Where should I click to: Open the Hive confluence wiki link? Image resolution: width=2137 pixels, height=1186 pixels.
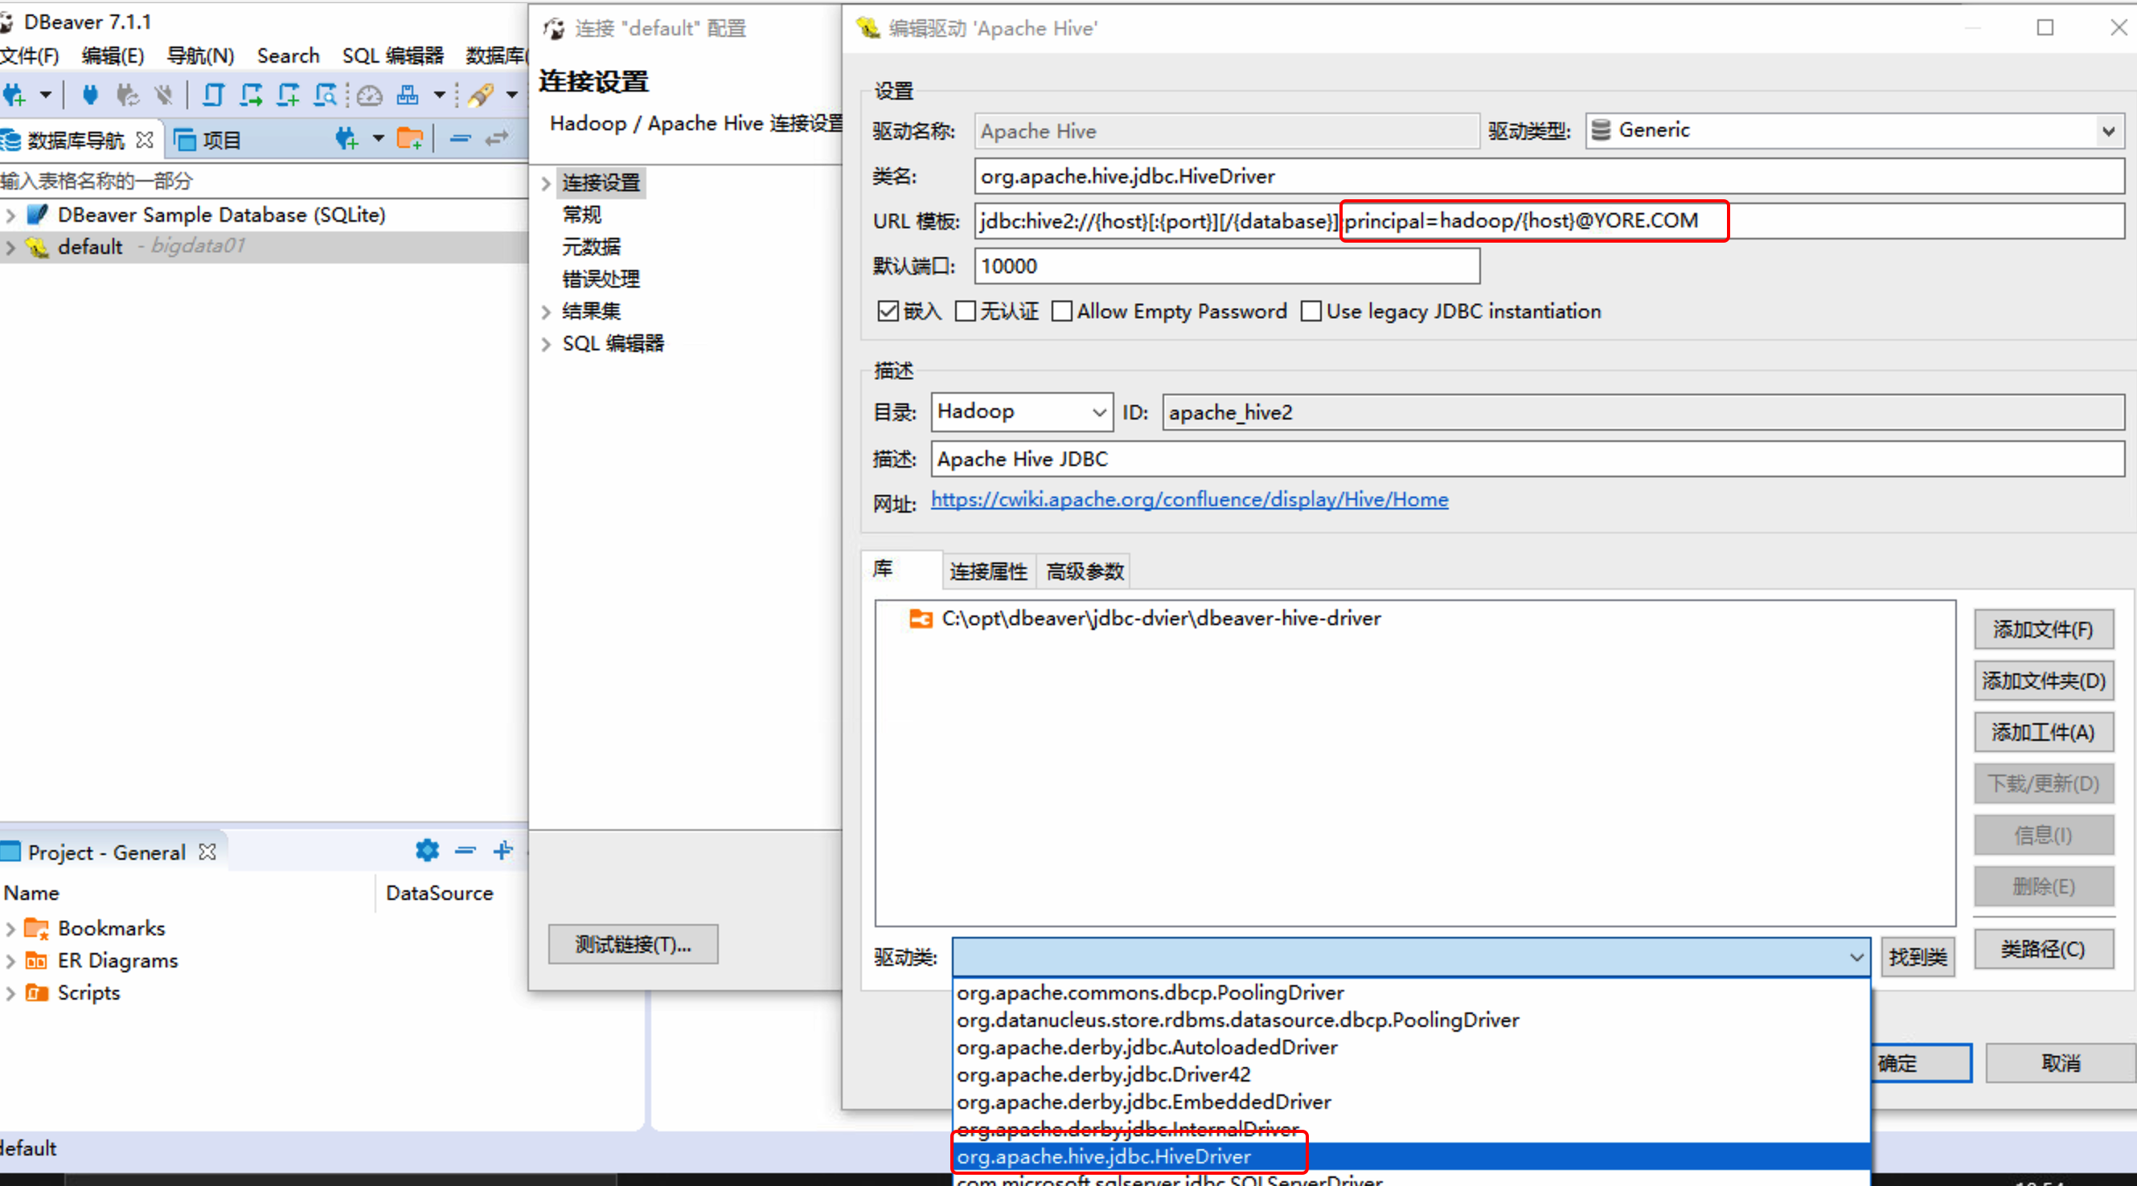coord(1189,499)
